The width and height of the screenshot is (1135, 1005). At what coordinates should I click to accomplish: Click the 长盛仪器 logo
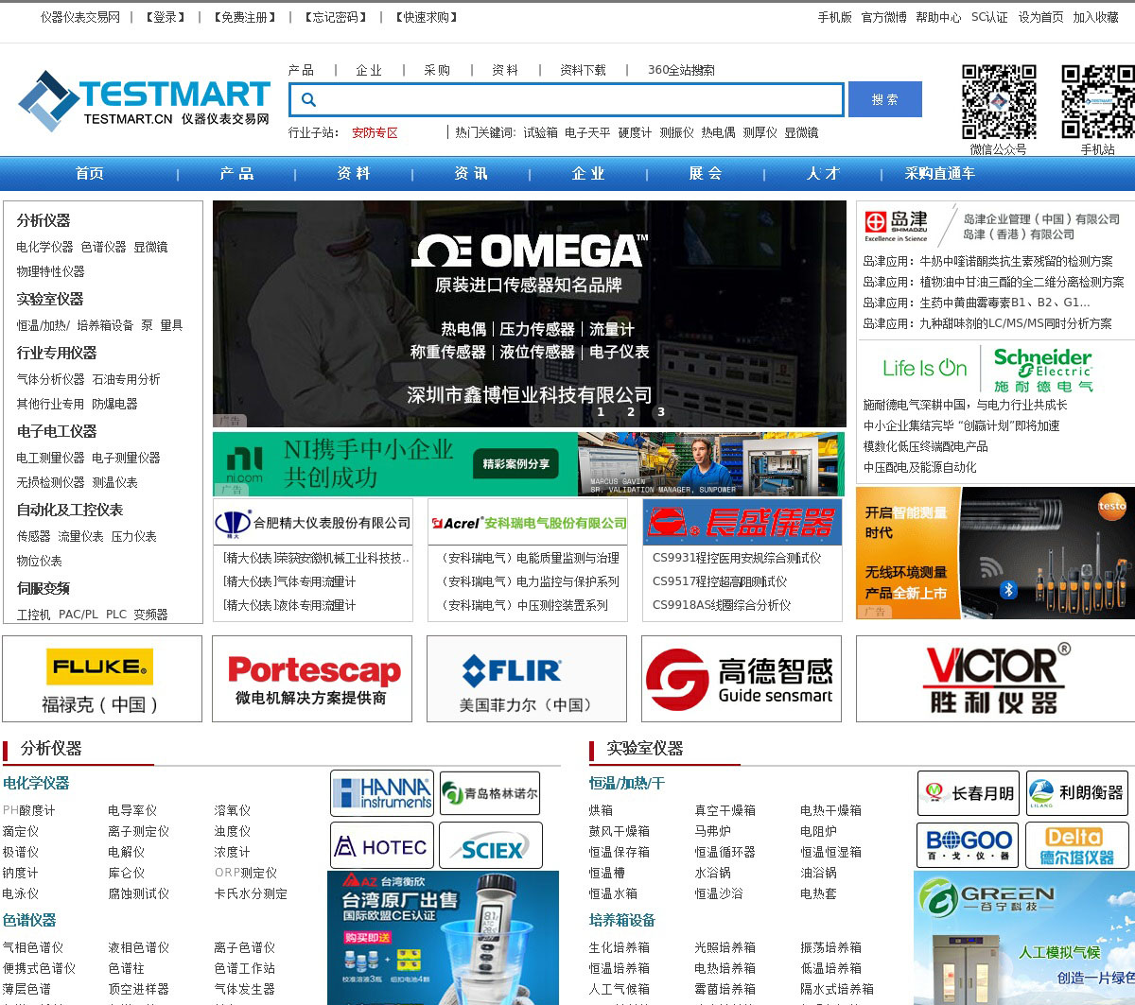click(742, 522)
